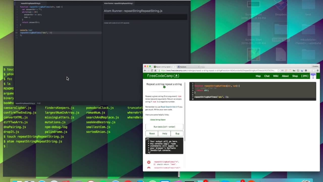Click the browser forward arrow
The height and width of the screenshot is (182, 323).
(x=148, y=71)
